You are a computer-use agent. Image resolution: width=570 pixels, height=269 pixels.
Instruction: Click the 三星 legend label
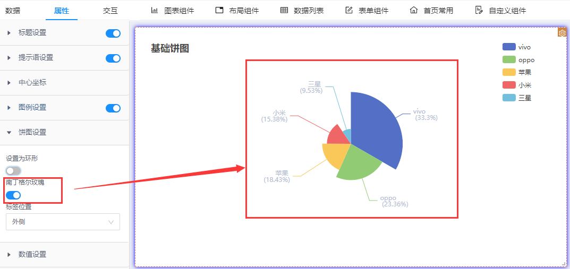click(x=525, y=98)
